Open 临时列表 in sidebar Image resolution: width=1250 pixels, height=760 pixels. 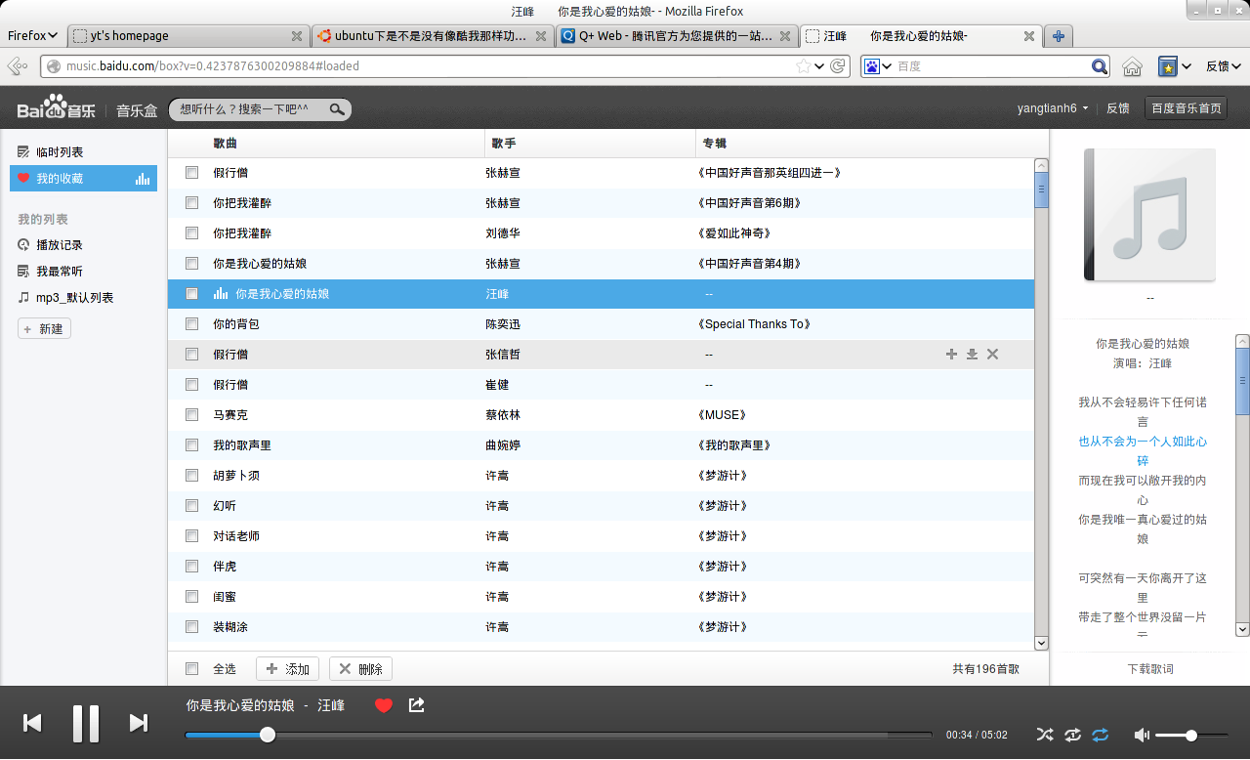(60, 151)
